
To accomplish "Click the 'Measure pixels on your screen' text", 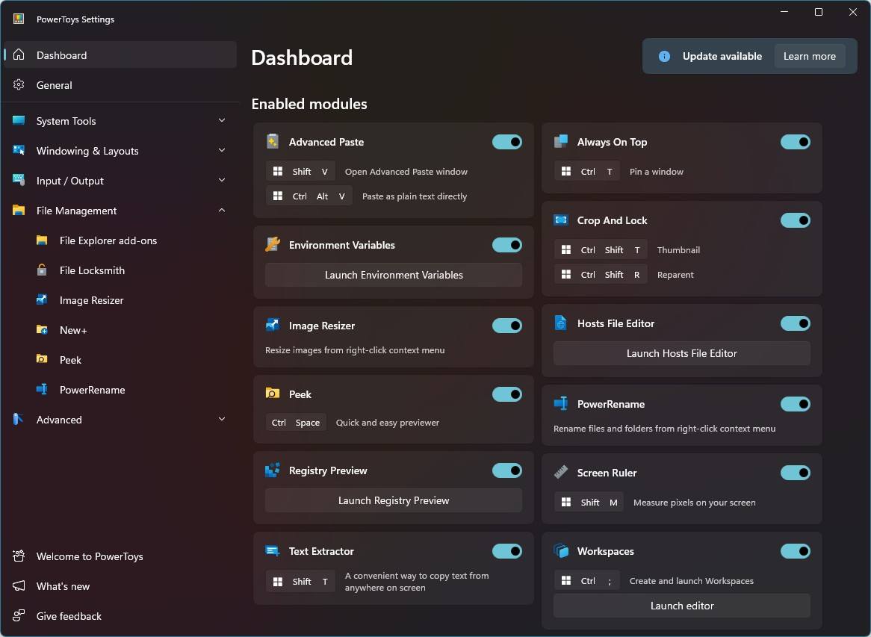I will point(695,503).
